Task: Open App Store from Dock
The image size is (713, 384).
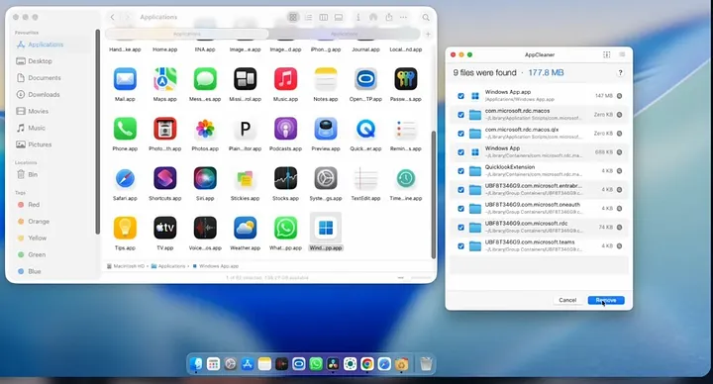Action: pos(248,364)
